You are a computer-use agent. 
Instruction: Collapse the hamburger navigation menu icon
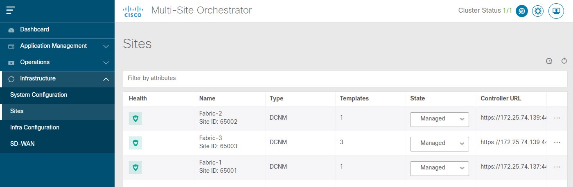pos(11,11)
